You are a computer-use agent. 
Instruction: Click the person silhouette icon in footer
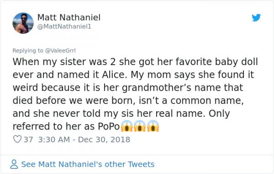point(14,164)
